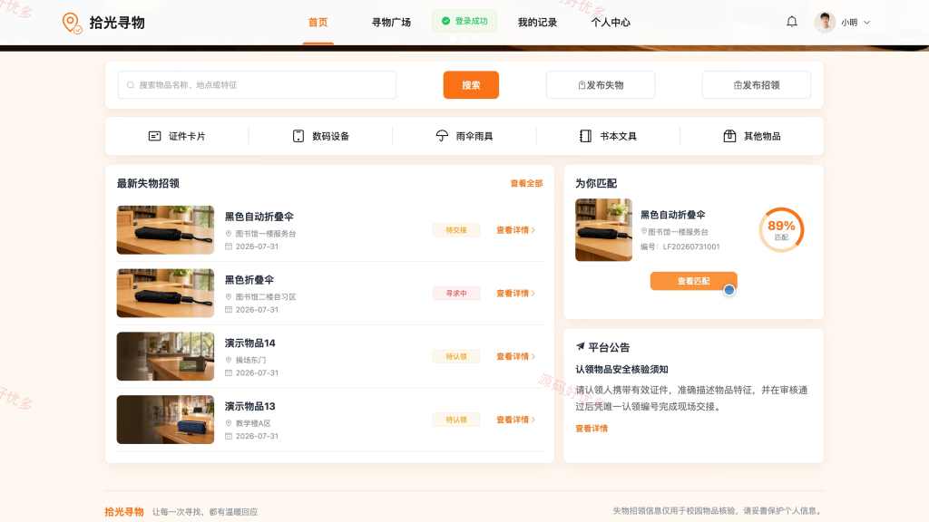Click 黑色折叠伞 title text
Screen dimensions: 929x522
[x=249, y=280]
